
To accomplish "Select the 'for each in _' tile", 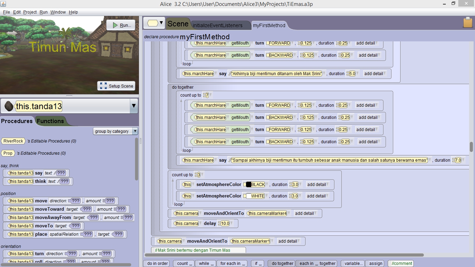I will 232,263.
